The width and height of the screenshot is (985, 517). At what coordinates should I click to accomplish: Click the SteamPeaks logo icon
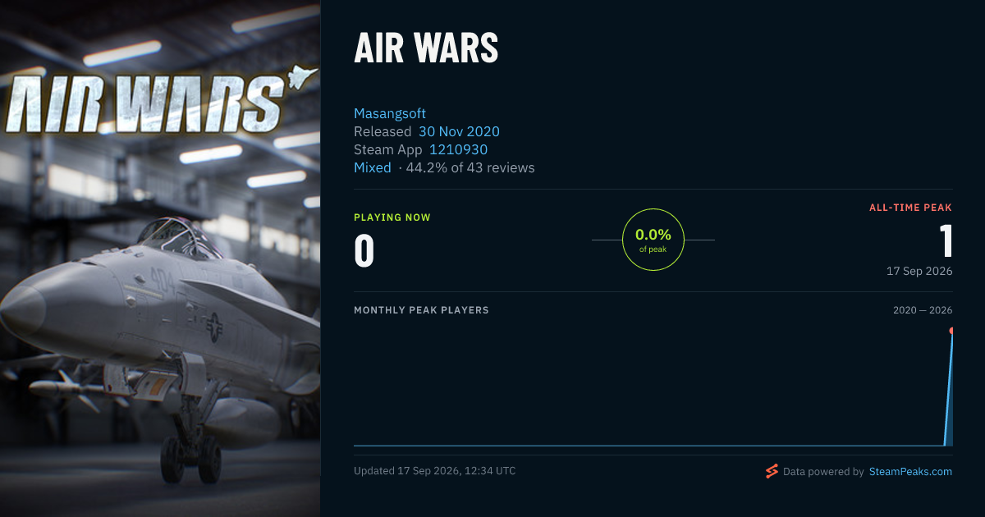(772, 471)
